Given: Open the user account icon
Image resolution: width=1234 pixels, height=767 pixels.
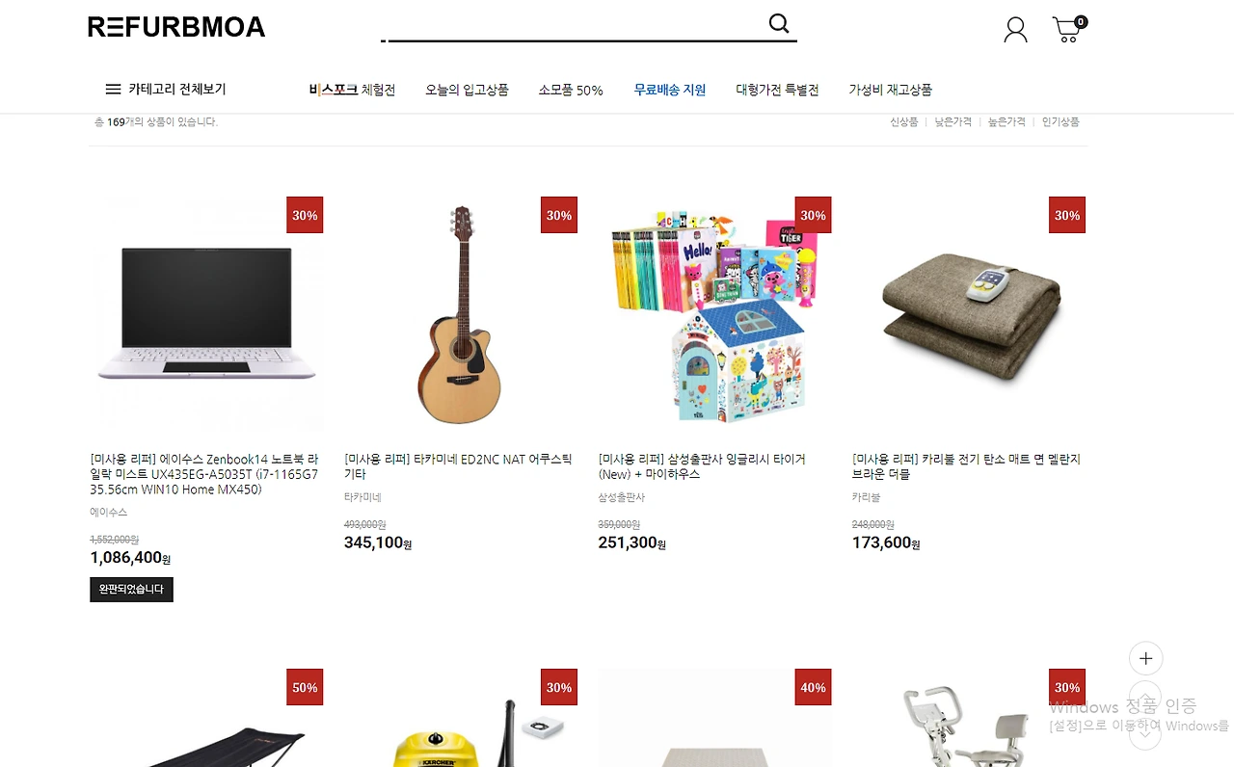Looking at the screenshot, I should [x=1015, y=30].
